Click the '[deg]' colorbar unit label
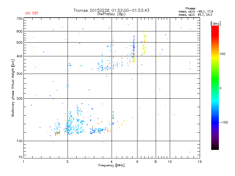 pos(216,23)
